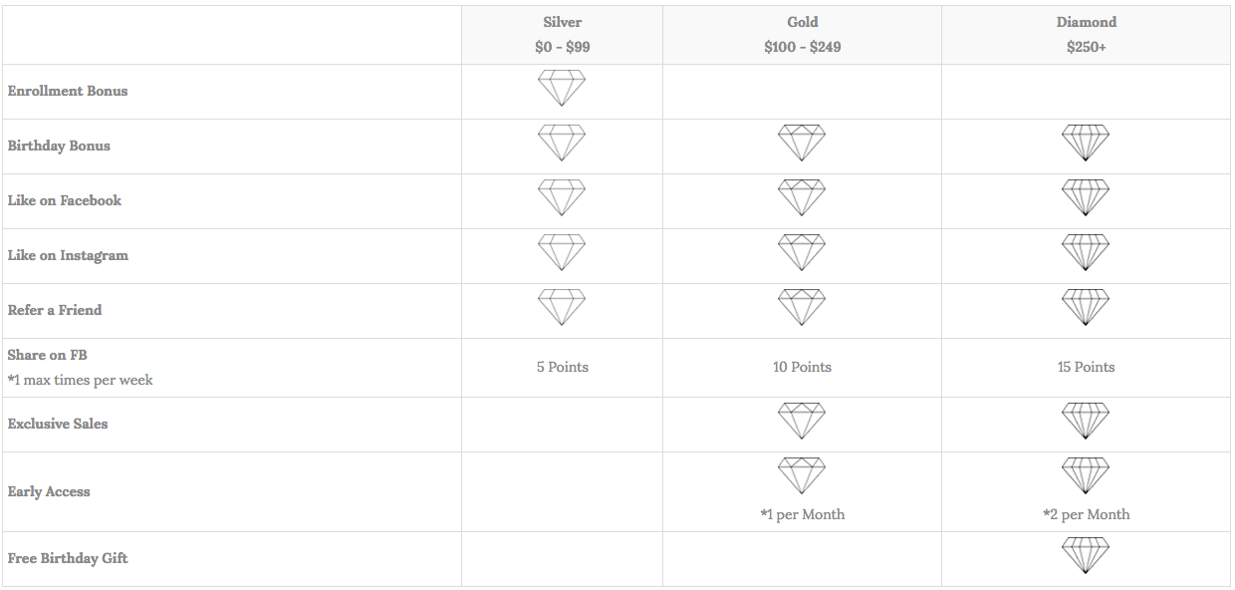1235x590 pixels.
Task: Click Diamond tier icon in Birthday Bonus row
Action: [x=1086, y=143]
